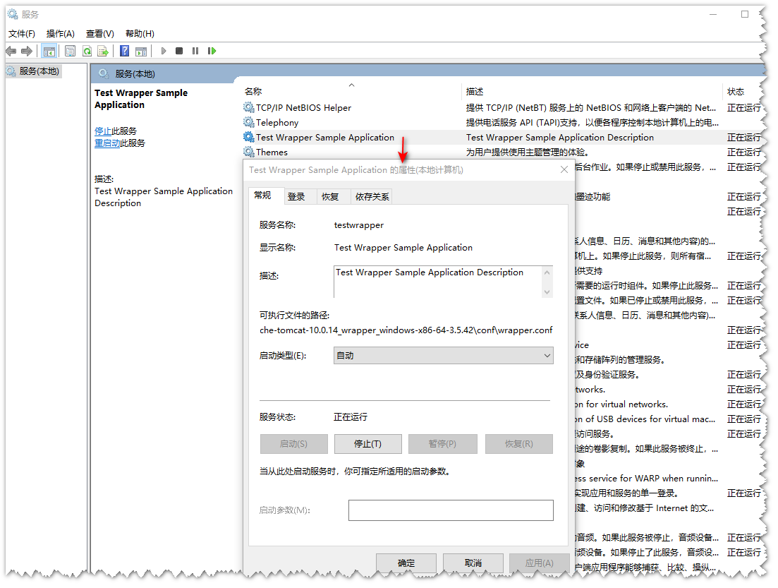Click 停止(T) button in dialog

(x=367, y=443)
